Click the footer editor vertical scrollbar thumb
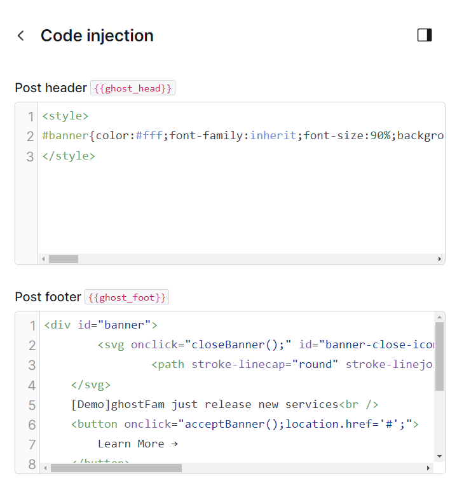 (440, 357)
